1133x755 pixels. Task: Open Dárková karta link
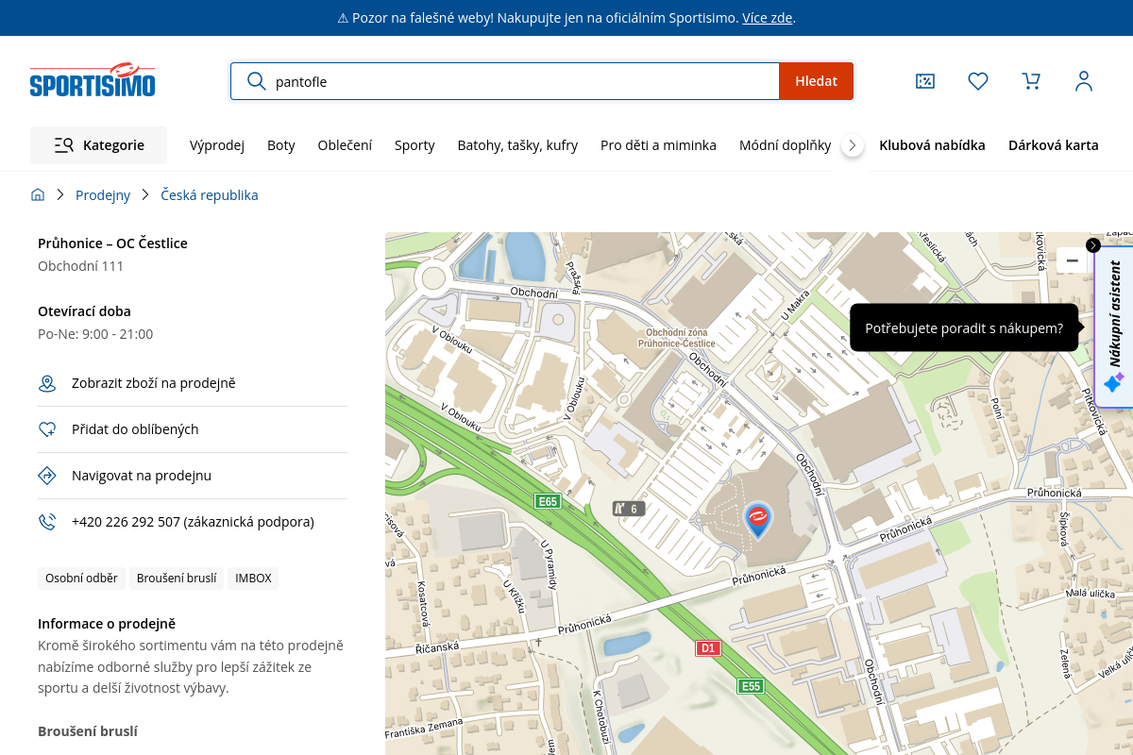click(x=1054, y=145)
